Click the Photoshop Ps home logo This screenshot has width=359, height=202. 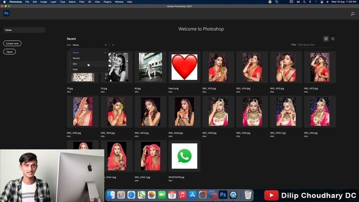pos(6,13)
